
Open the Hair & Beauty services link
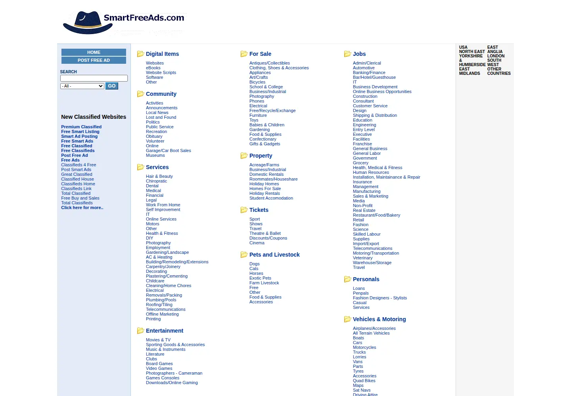pyautogui.click(x=159, y=176)
